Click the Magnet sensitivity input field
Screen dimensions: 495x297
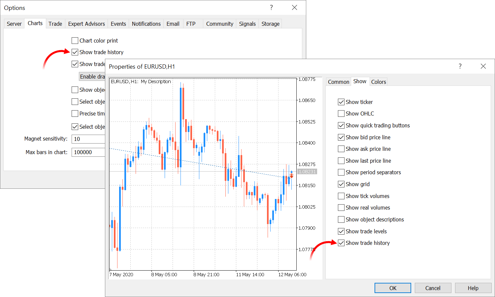pyautogui.click(x=88, y=139)
